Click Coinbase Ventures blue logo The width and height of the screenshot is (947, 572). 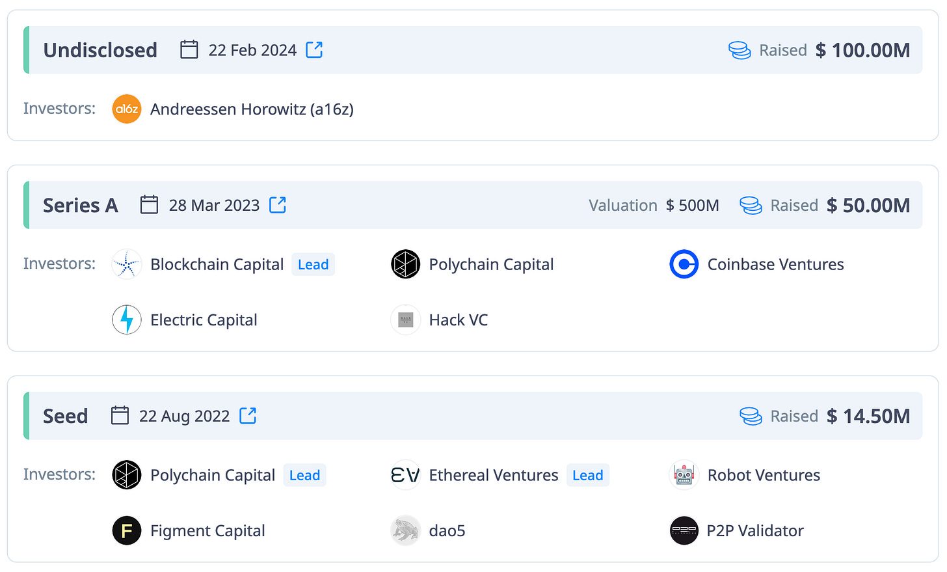684,264
